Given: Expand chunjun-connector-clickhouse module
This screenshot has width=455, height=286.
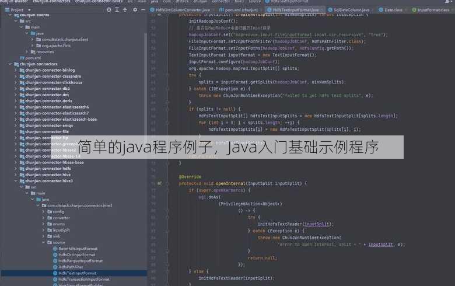Looking at the screenshot, I should tap(16, 82).
